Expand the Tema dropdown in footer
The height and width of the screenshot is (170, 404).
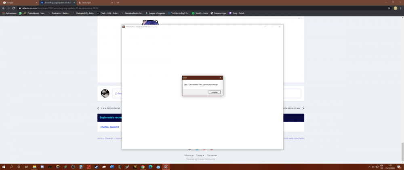[200, 155]
